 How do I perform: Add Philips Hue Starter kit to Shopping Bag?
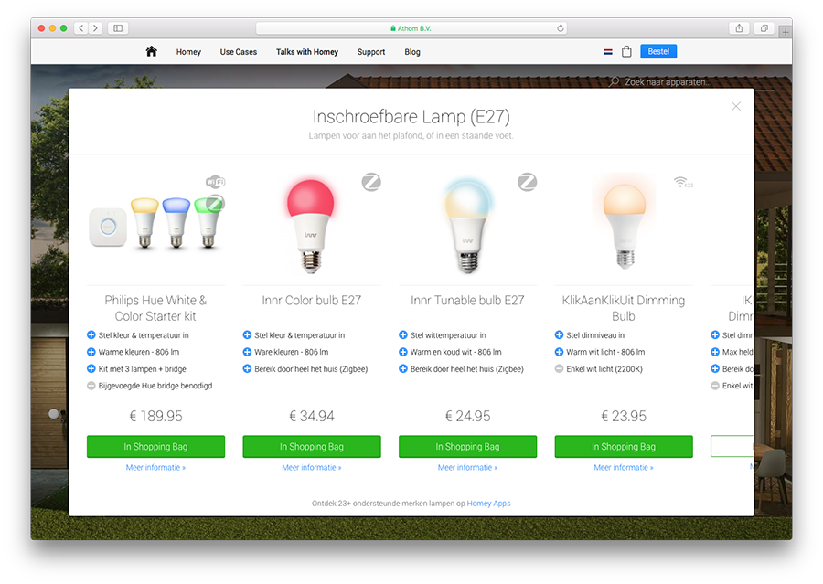[155, 447]
